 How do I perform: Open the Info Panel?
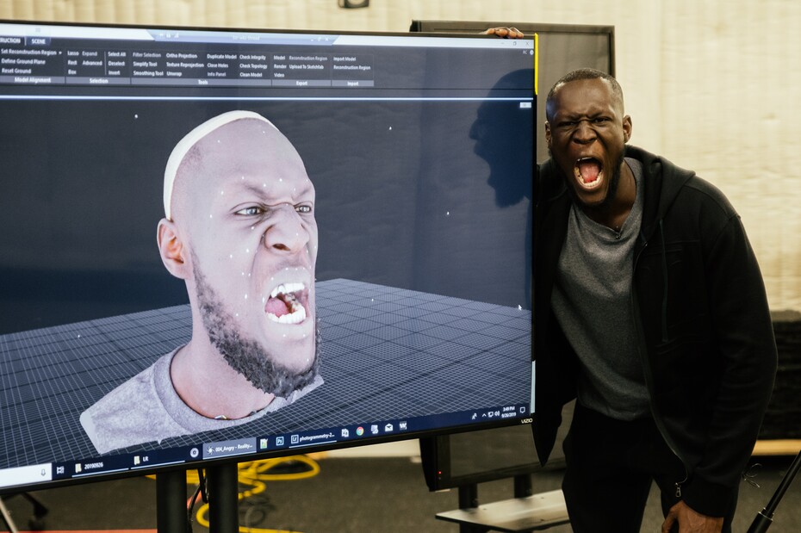(216, 75)
